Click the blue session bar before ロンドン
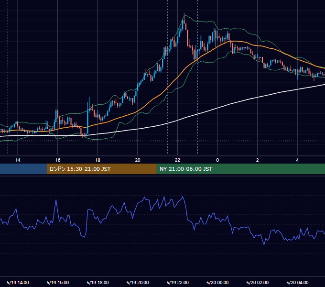This screenshot has height=287, width=325. point(23,169)
